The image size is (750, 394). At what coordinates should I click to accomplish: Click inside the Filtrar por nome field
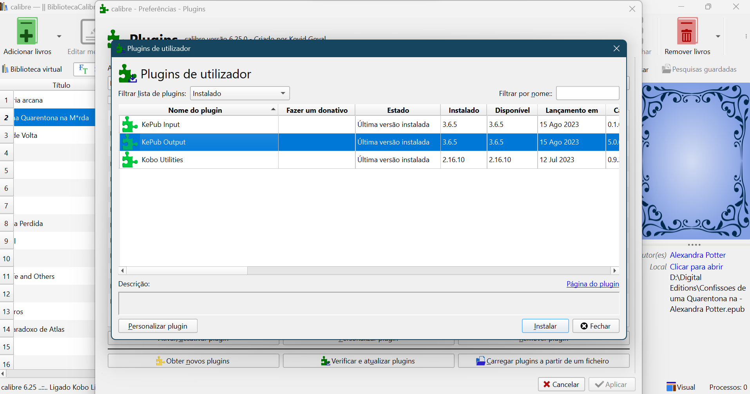coord(587,94)
